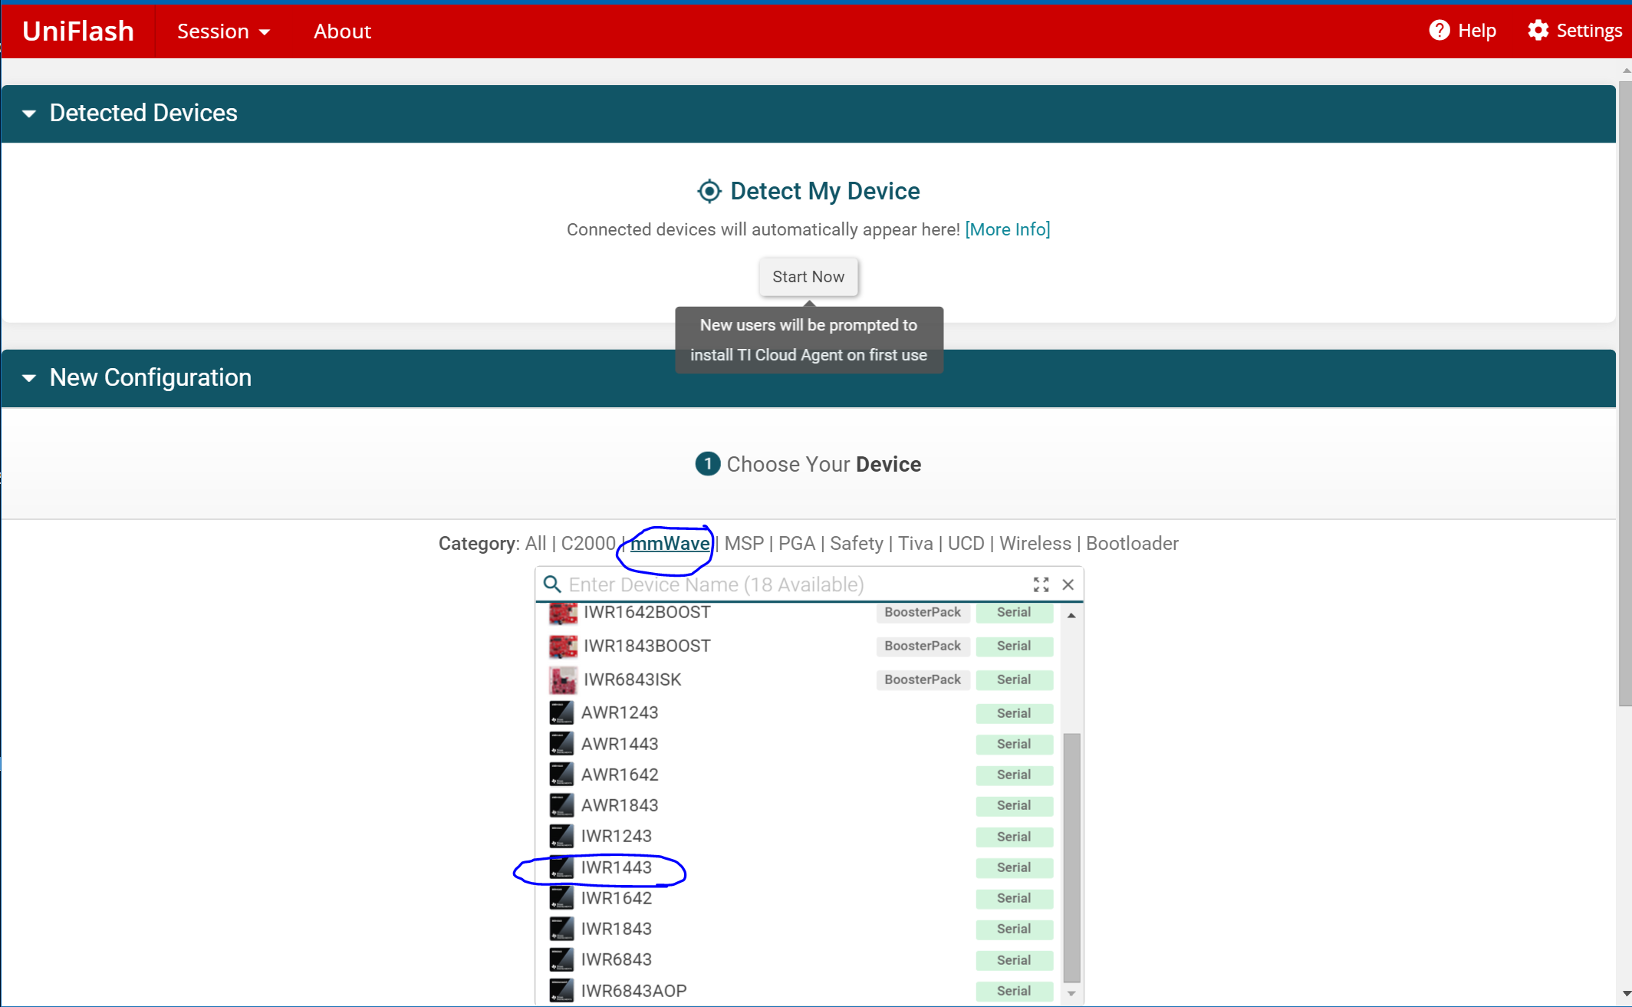The height and width of the screenshot is (1007, 1632).
Task: Click the IWR6843ISK board thumbnail
Action: pyautogui.click(x=563, y=680)
